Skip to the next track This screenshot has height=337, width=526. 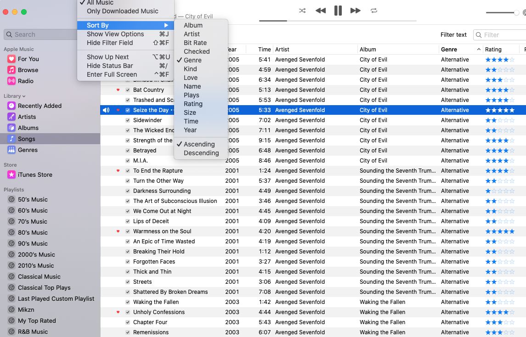point(355,11)
